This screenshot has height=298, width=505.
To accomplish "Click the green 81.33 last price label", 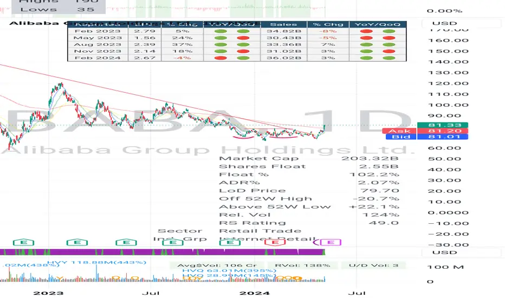I will 443,125.
